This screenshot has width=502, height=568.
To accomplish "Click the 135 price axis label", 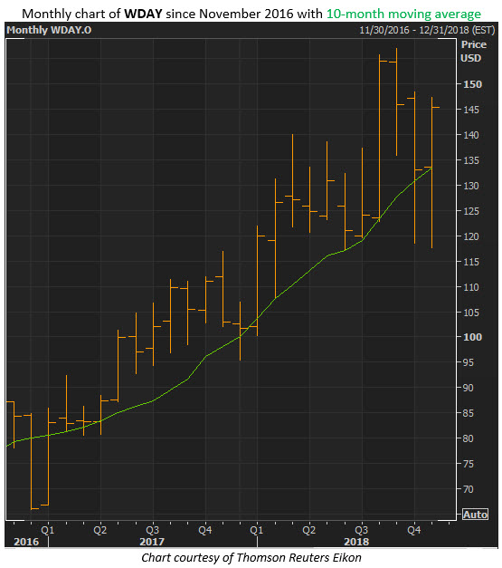I will click(471, 160).
